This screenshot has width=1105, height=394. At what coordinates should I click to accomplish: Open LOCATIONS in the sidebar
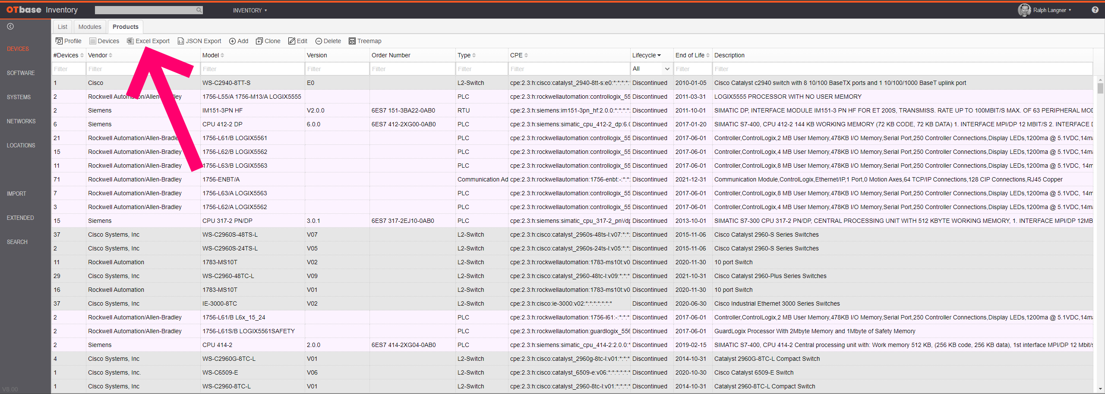(x=21, y=145)
